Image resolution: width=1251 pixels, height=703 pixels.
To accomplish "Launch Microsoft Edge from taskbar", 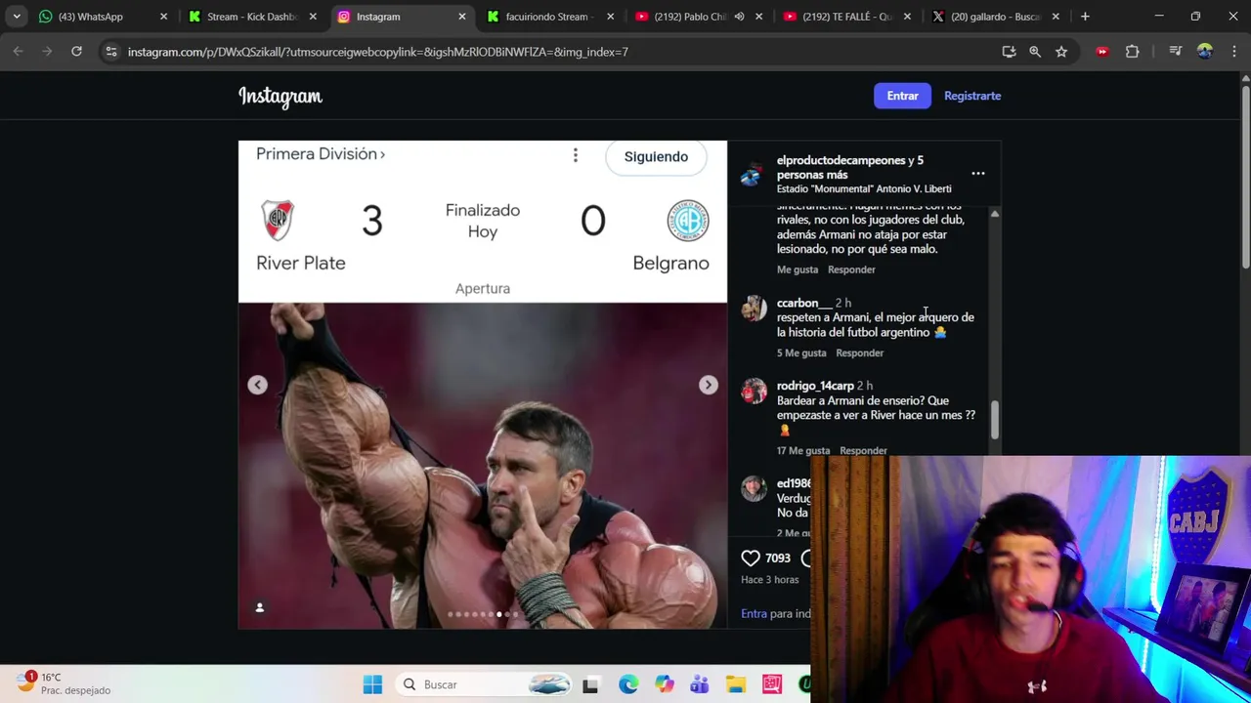I will [x=627, y=684].
